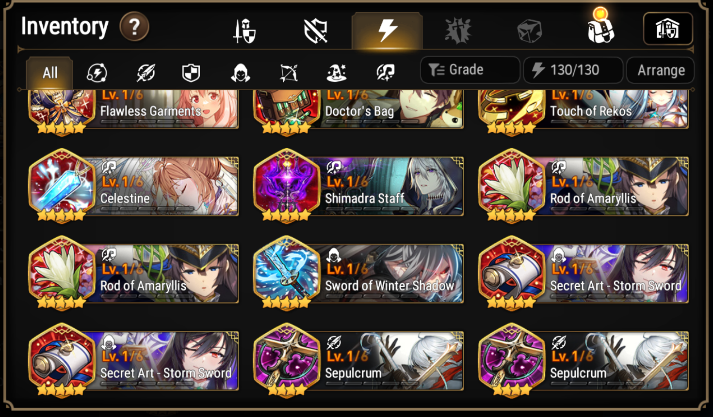Select the All filter tab
This screenshot has height=417, width=713.
point(50,73)
